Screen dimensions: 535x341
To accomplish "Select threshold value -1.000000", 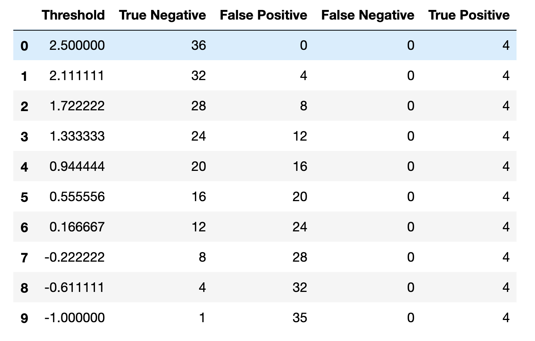I will 74,318.
